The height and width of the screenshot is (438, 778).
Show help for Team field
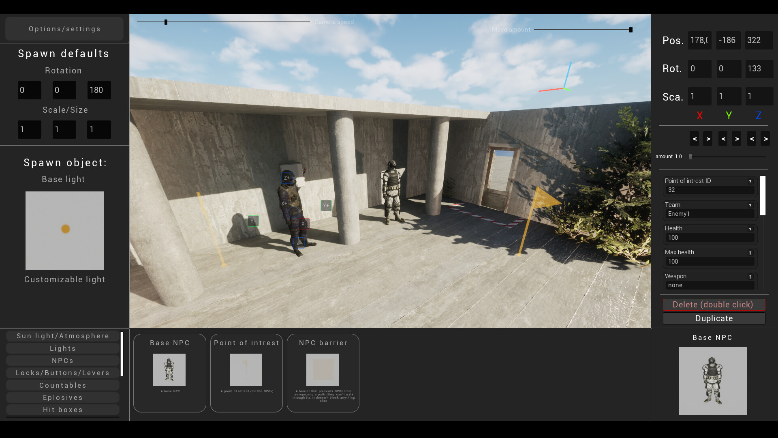[750, 206]
